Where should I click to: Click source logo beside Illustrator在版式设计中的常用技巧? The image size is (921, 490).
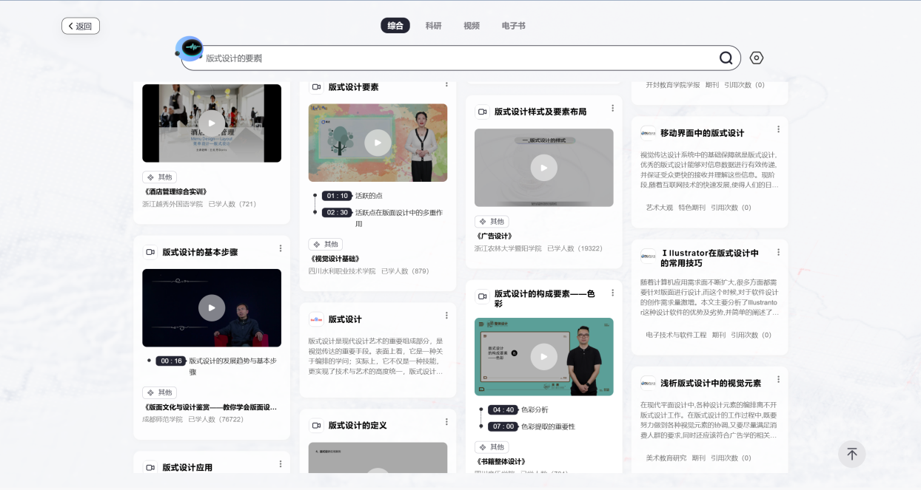(x=648, y=256)
